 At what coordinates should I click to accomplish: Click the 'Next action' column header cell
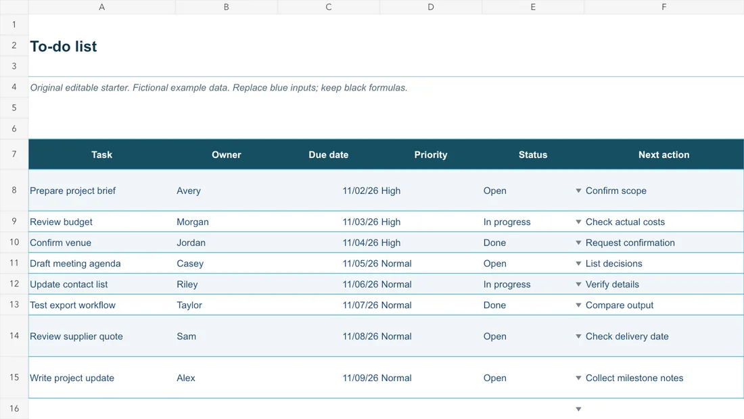tap(664, 155)
